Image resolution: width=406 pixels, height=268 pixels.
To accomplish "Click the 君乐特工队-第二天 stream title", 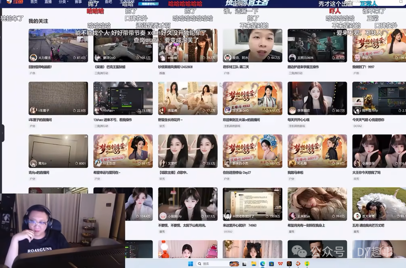I will click(236, 67).
